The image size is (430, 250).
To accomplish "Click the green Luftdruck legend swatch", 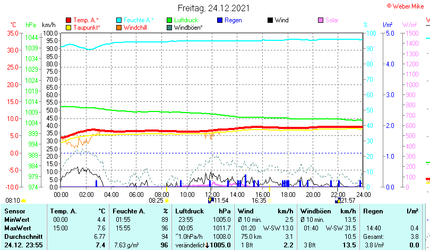I will tap(169, 20).
